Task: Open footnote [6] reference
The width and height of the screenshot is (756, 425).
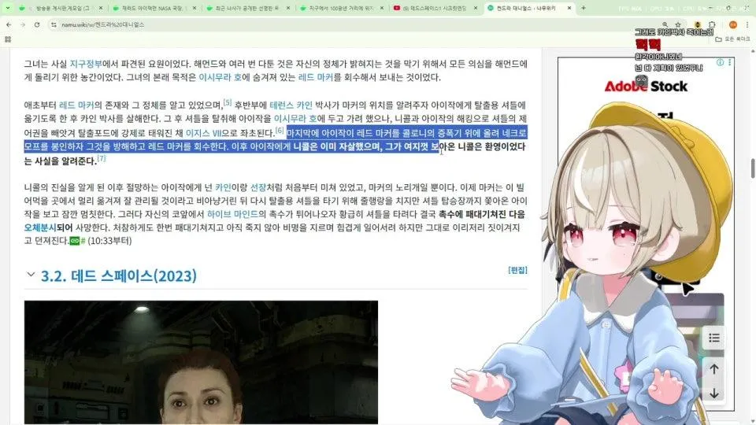Action: (280, 130)
